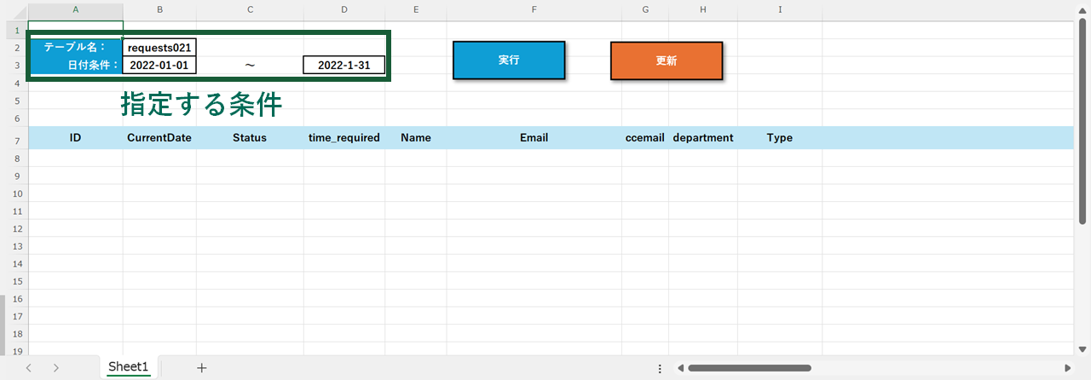Select the time_required header cell
Image resolution: width=1091 pixels, height=380 pixels.
(x=344, y=137)
